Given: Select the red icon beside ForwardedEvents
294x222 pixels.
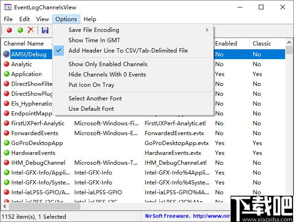Looking at the screenshot, I should point(7,133).
